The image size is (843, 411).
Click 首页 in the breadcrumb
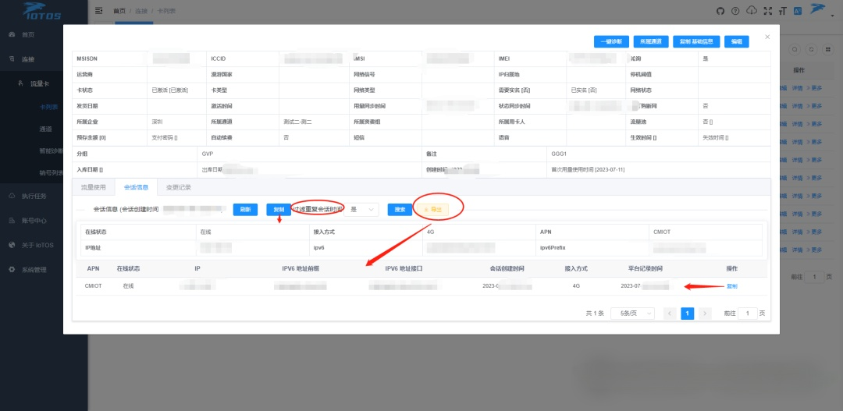pos(119,11)
